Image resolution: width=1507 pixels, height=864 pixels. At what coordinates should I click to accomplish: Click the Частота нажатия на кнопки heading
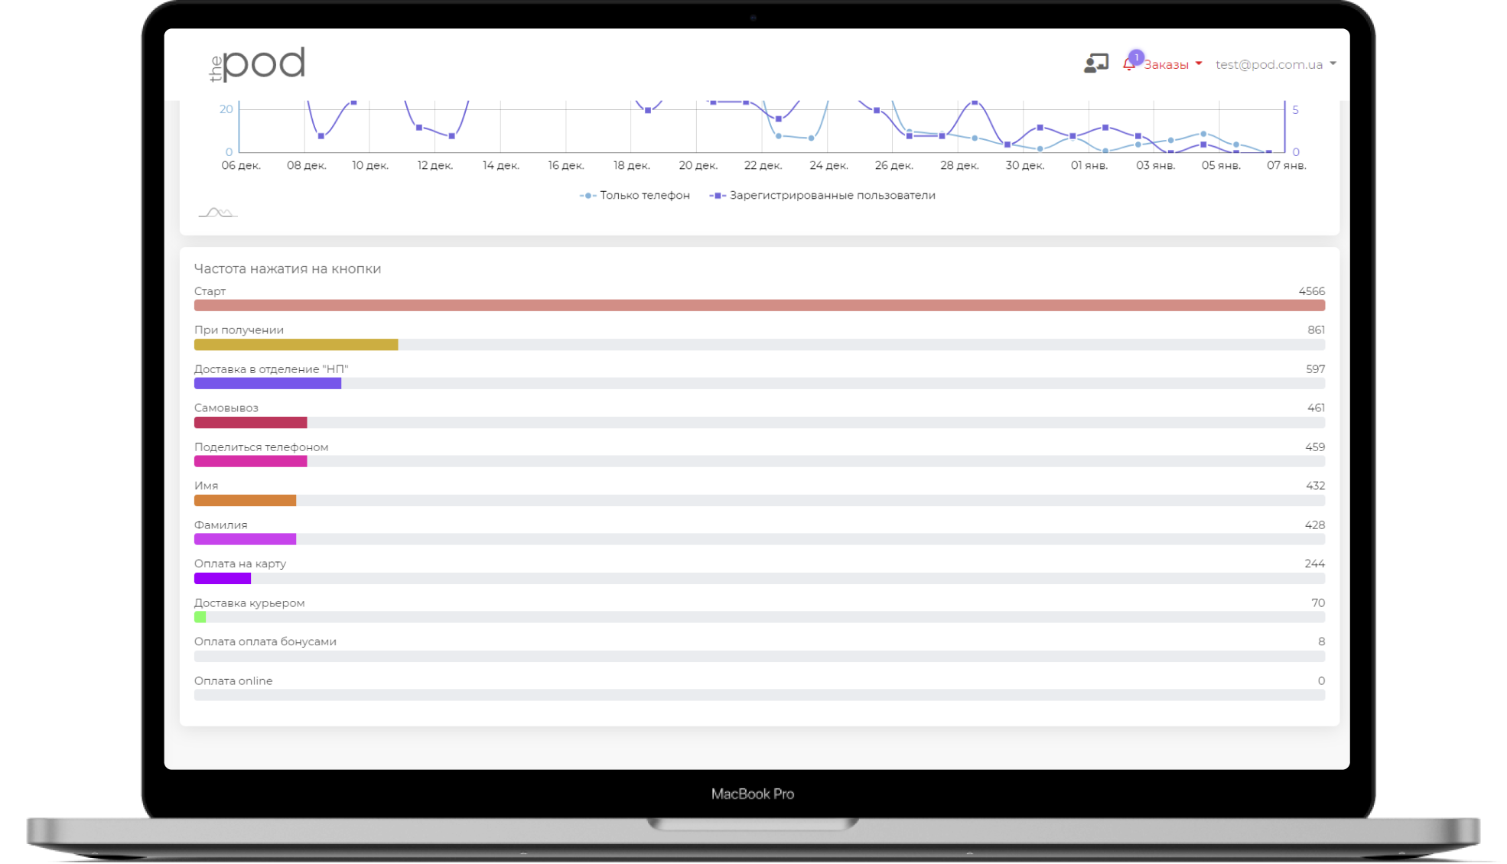pos(288,269)
